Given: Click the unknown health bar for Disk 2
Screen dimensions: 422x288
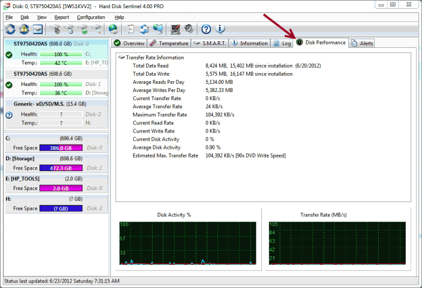Looking at the screenshot, I should point(61,115).
